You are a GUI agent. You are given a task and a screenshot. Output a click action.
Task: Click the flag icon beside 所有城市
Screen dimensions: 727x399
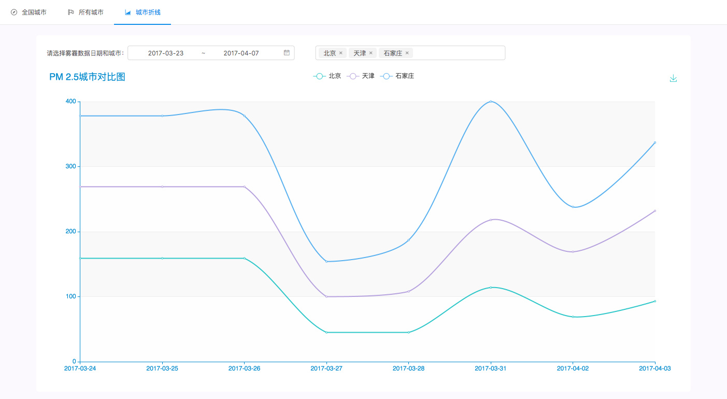coord(71,12)
